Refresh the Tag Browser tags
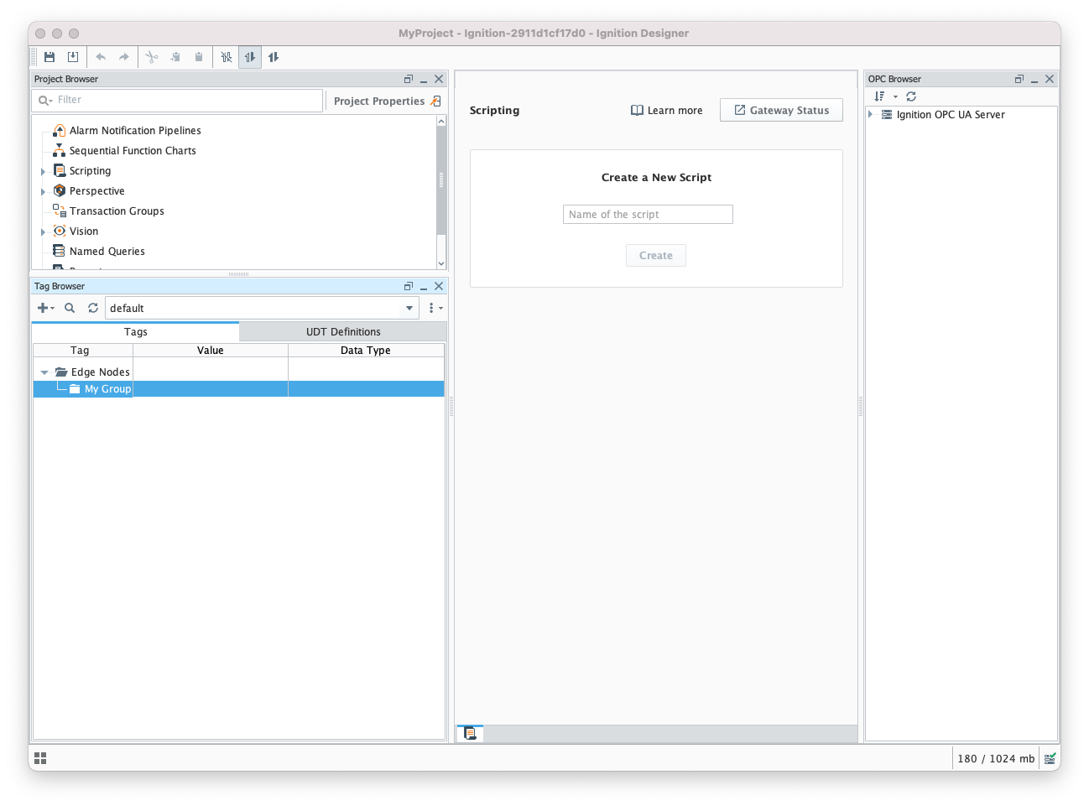This screenshot has height=806, width=1089. tap(93, 308)
